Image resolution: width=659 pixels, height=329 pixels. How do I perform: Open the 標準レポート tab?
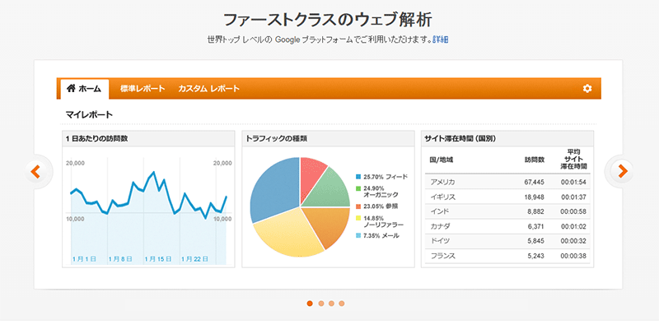coord(143,89)
